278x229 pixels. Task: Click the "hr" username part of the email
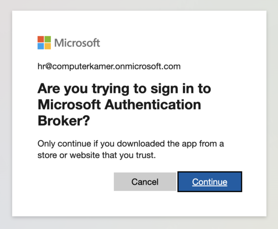(x=42, y=66)
